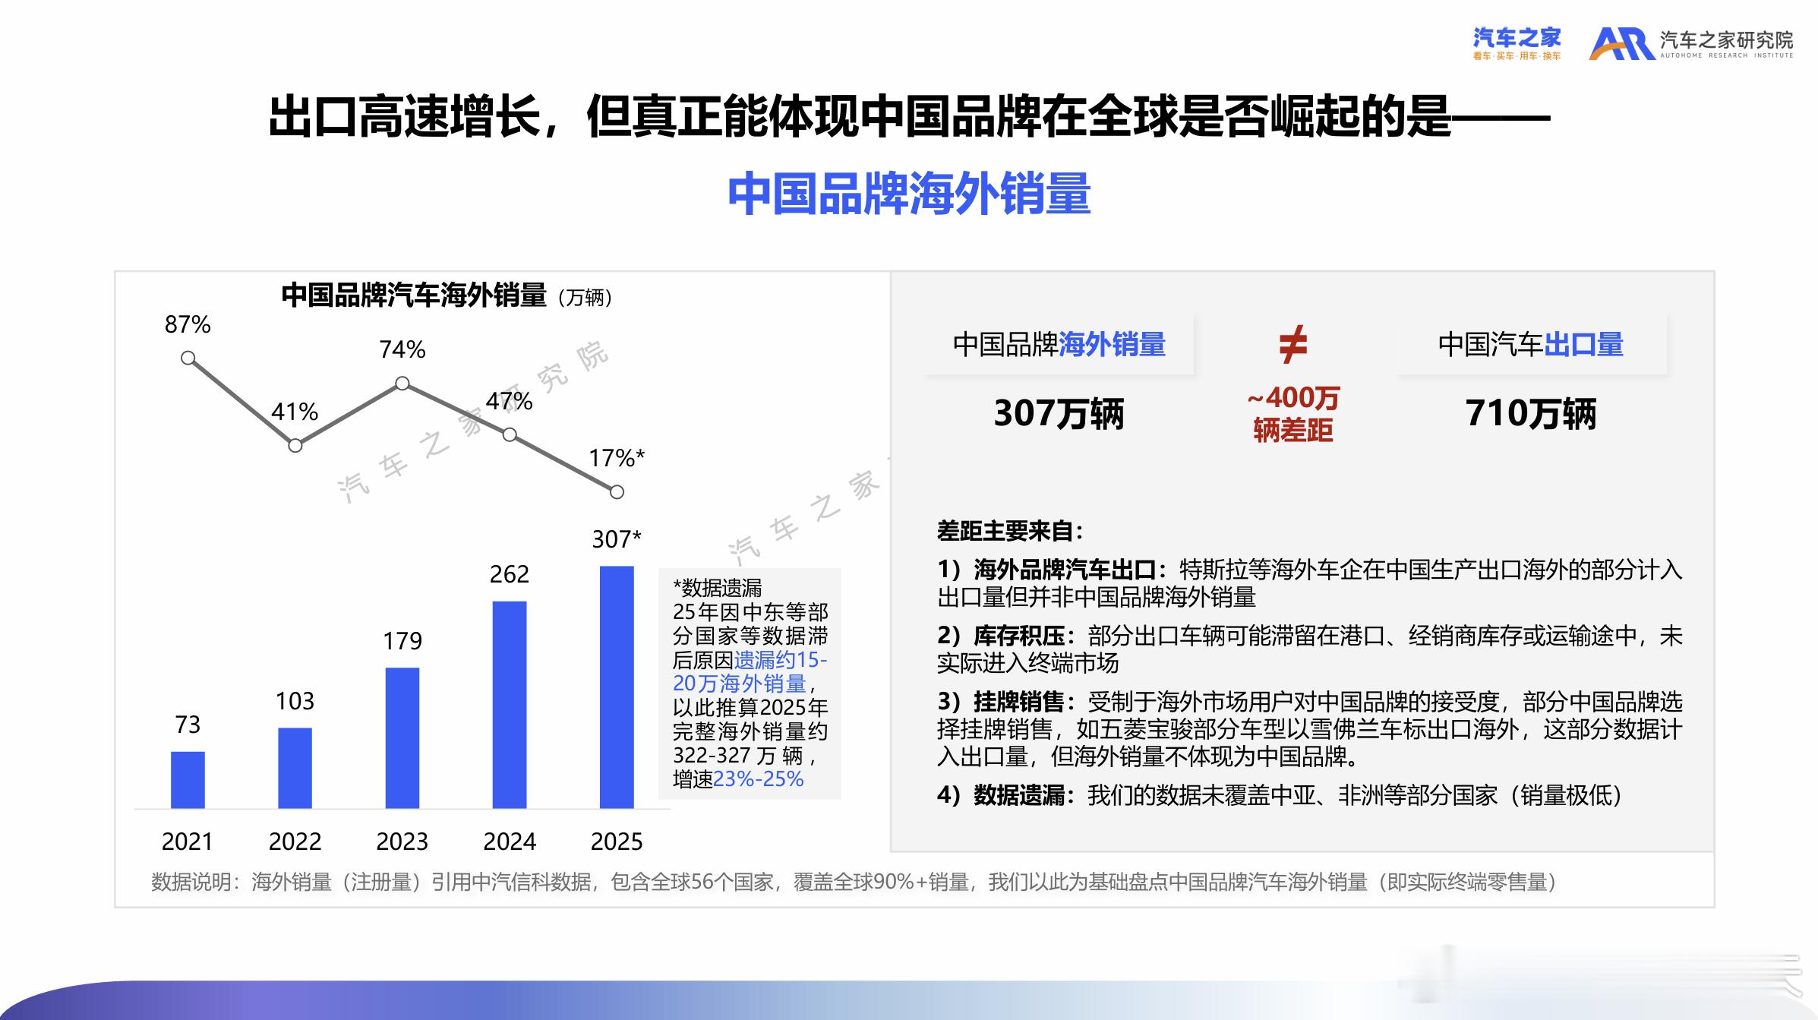This screenshot has height=1020, width=1818.
Task: Select the 2024 bar labeled 262
Action: pos(510,704)
